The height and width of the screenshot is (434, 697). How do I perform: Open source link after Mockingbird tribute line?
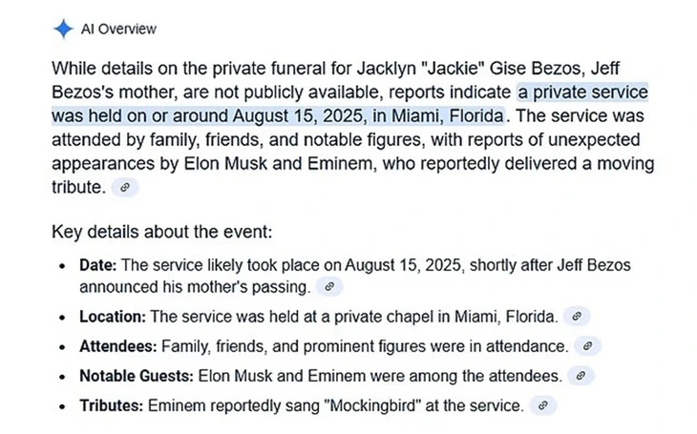(542, 405)
